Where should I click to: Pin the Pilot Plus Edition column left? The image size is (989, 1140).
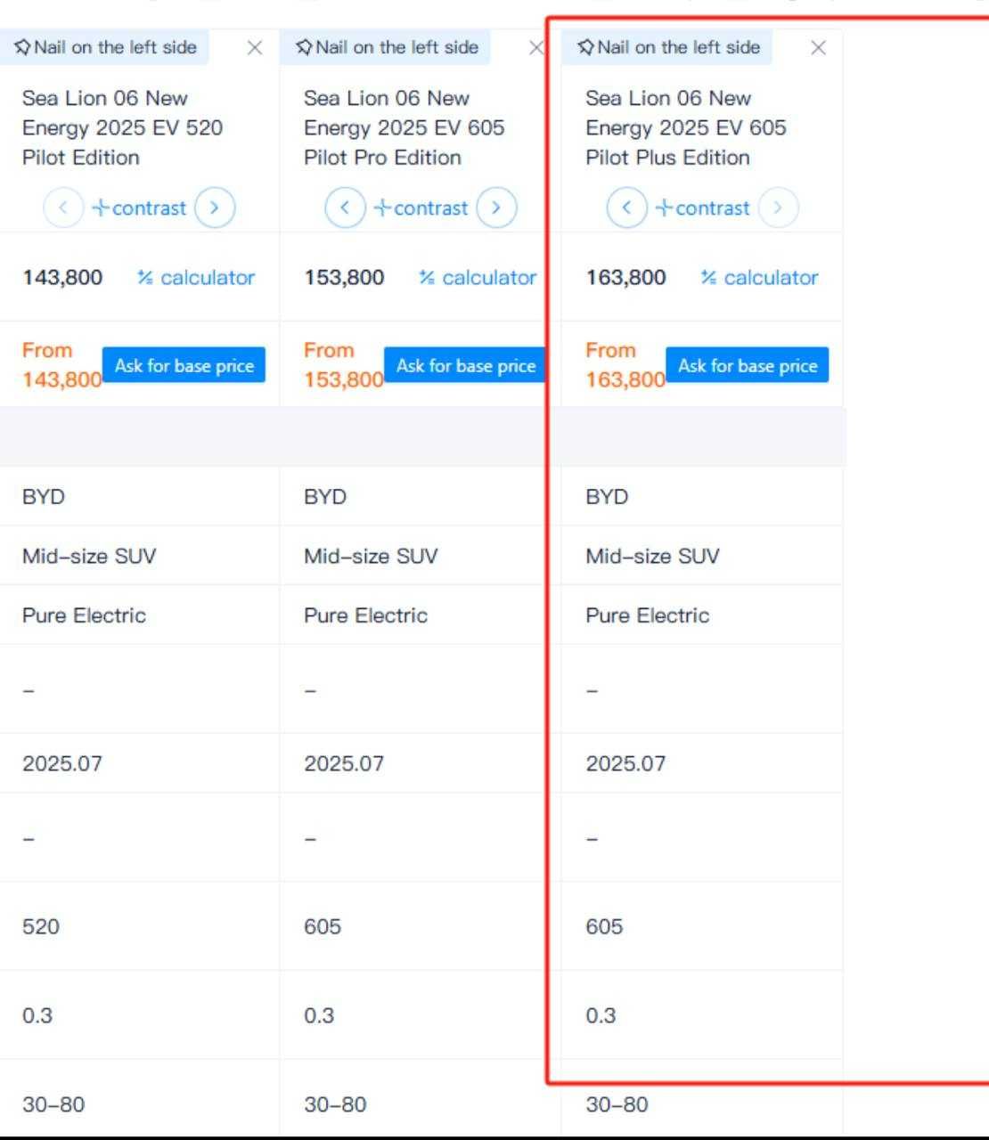(668, 47)
